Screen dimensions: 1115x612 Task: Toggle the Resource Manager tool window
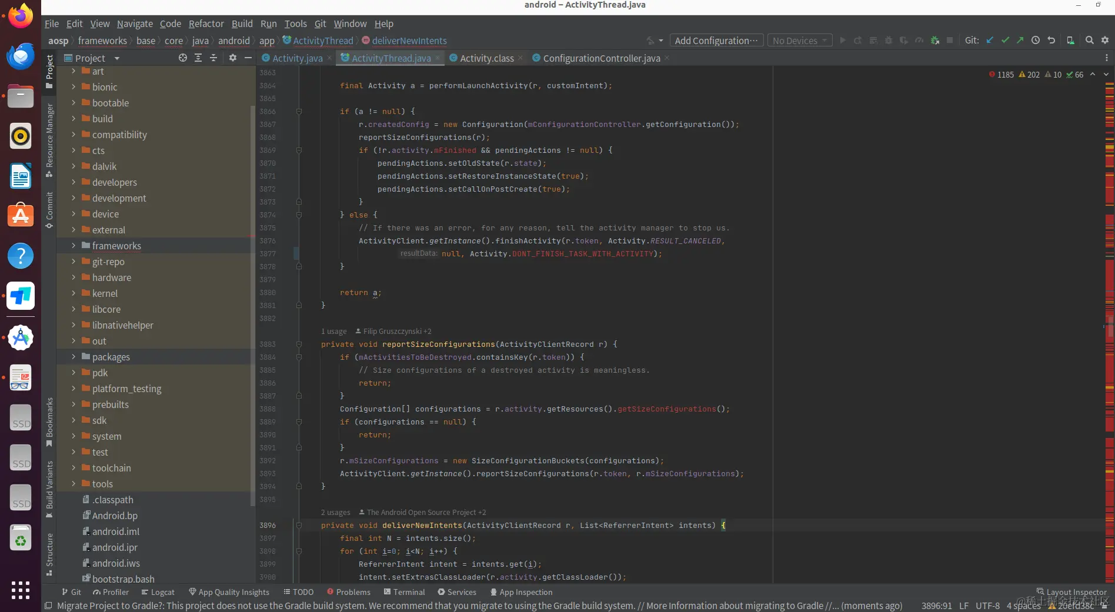[49, 141]
